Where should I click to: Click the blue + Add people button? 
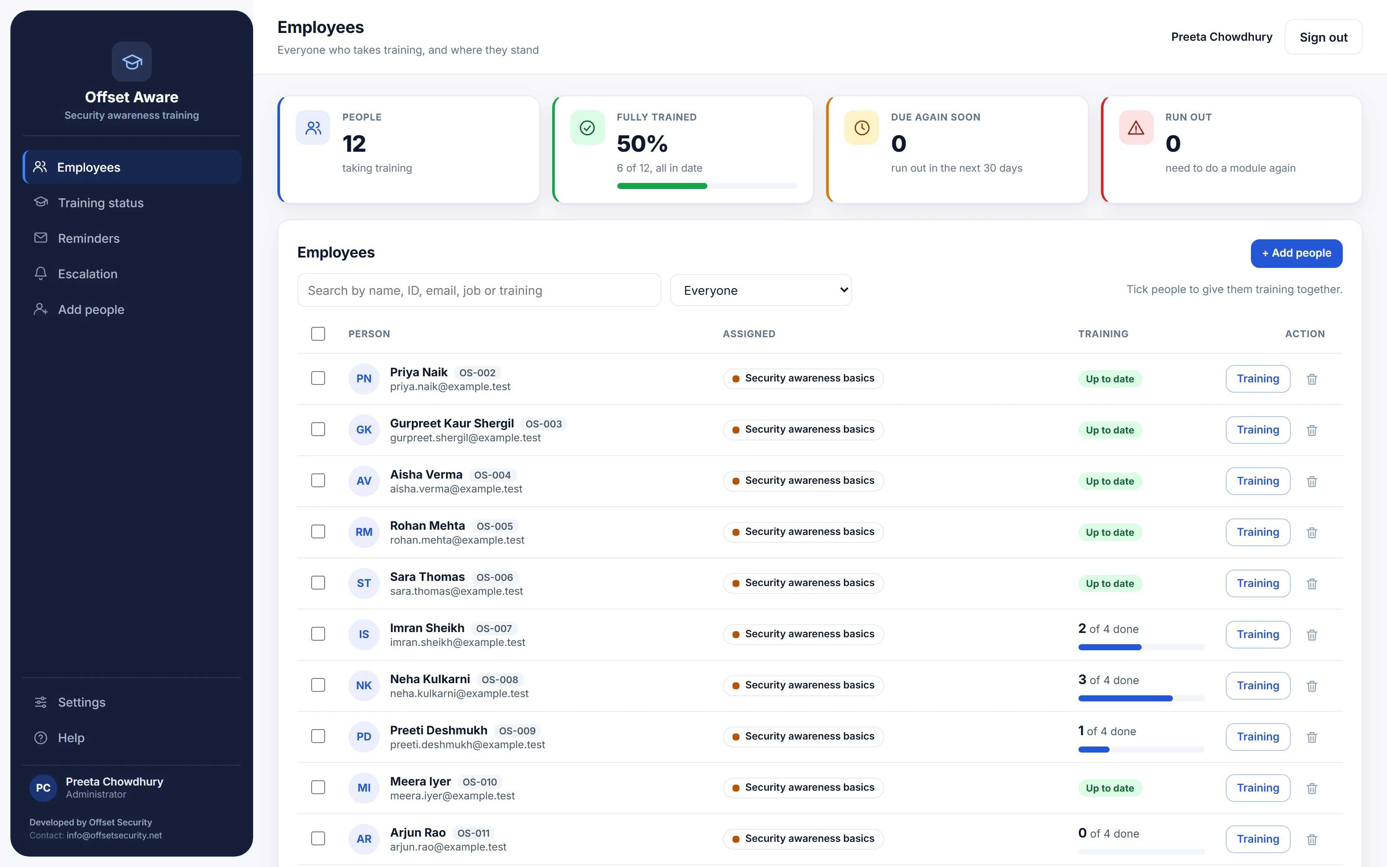(1296, 253)
